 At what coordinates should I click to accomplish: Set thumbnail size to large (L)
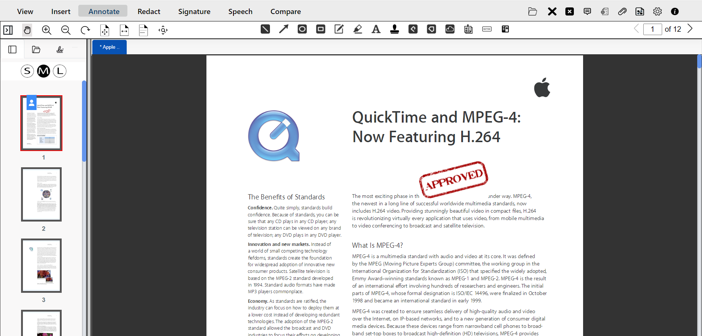click(60, 71)
